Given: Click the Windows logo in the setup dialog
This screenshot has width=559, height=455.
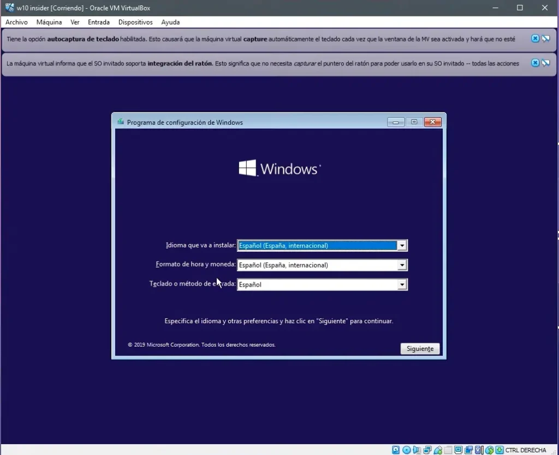Looking at the screenshot, I should coord(279,168).
